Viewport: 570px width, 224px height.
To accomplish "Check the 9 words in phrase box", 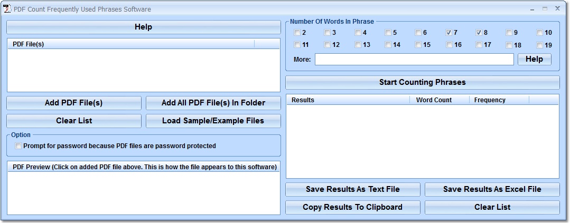I will [x=509, y=33].
